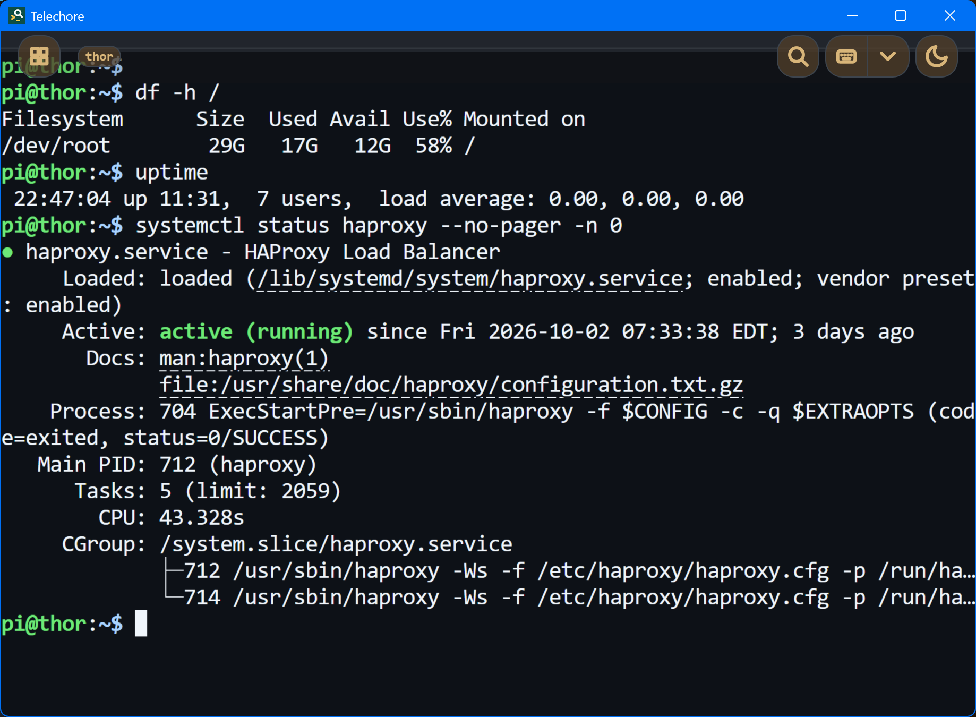
Task: Click 'haproxy.service - HAProxy Load Balancer' heading
Action: click(263, 252)
